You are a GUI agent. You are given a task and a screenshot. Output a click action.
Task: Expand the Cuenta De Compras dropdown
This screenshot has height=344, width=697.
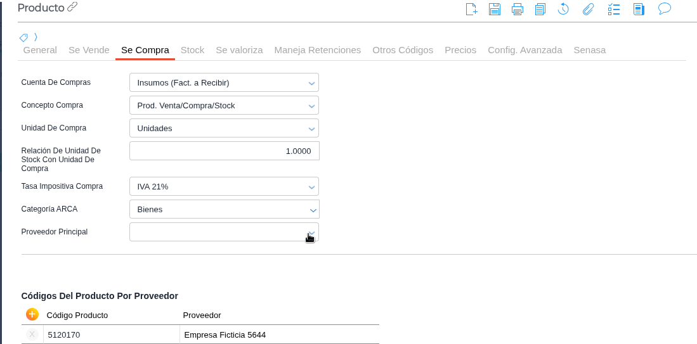224,82
